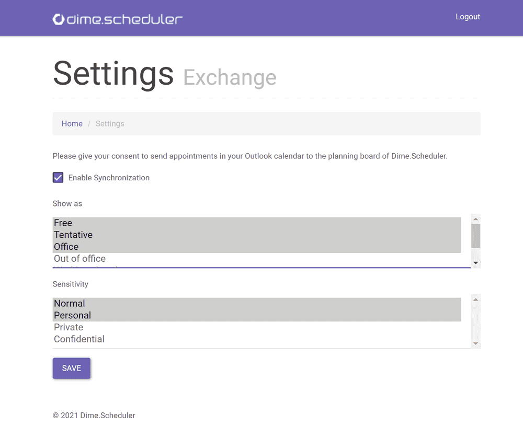Click the dime.scheduler logo
The width and height of the screenshot is (523, 438).
point(117,19)
